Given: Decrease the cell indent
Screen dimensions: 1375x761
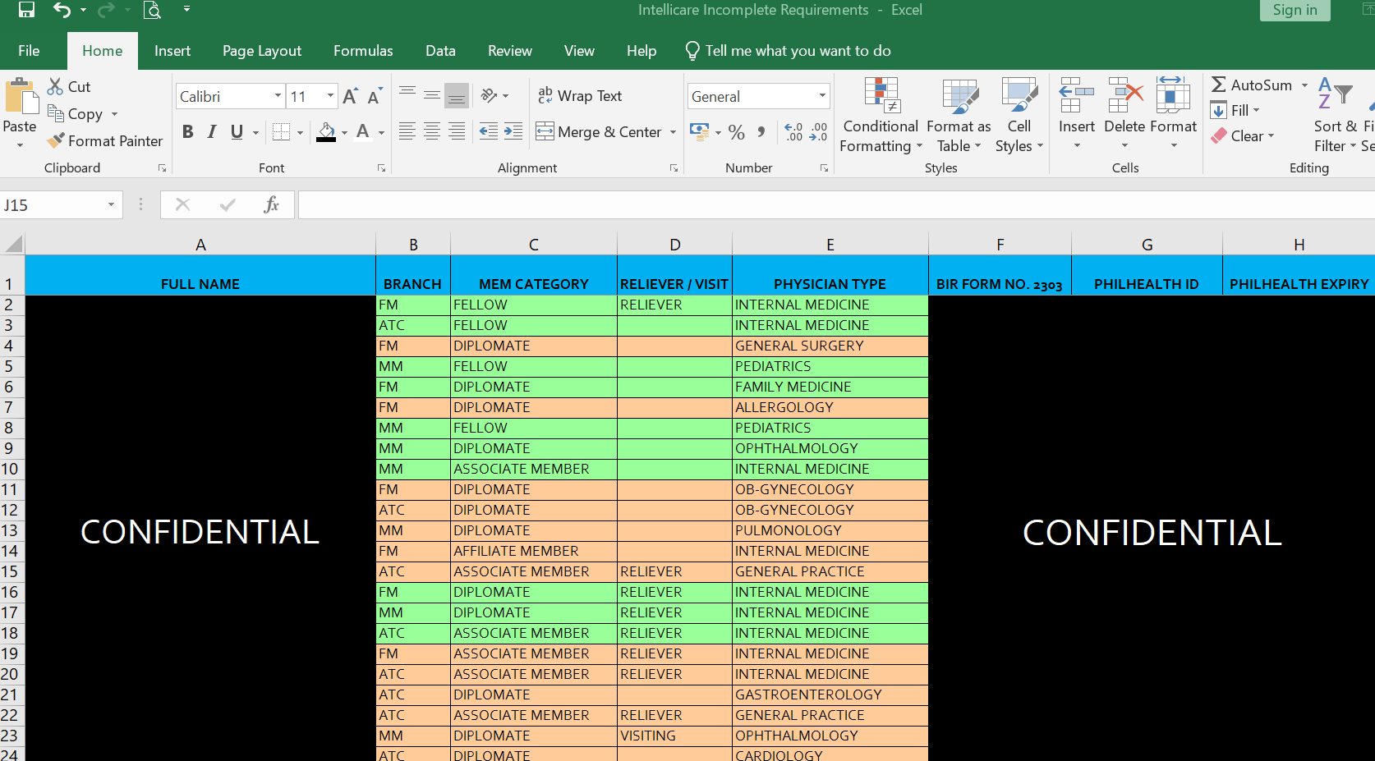Looking at the screenshot, I should [x=488, y=131].
